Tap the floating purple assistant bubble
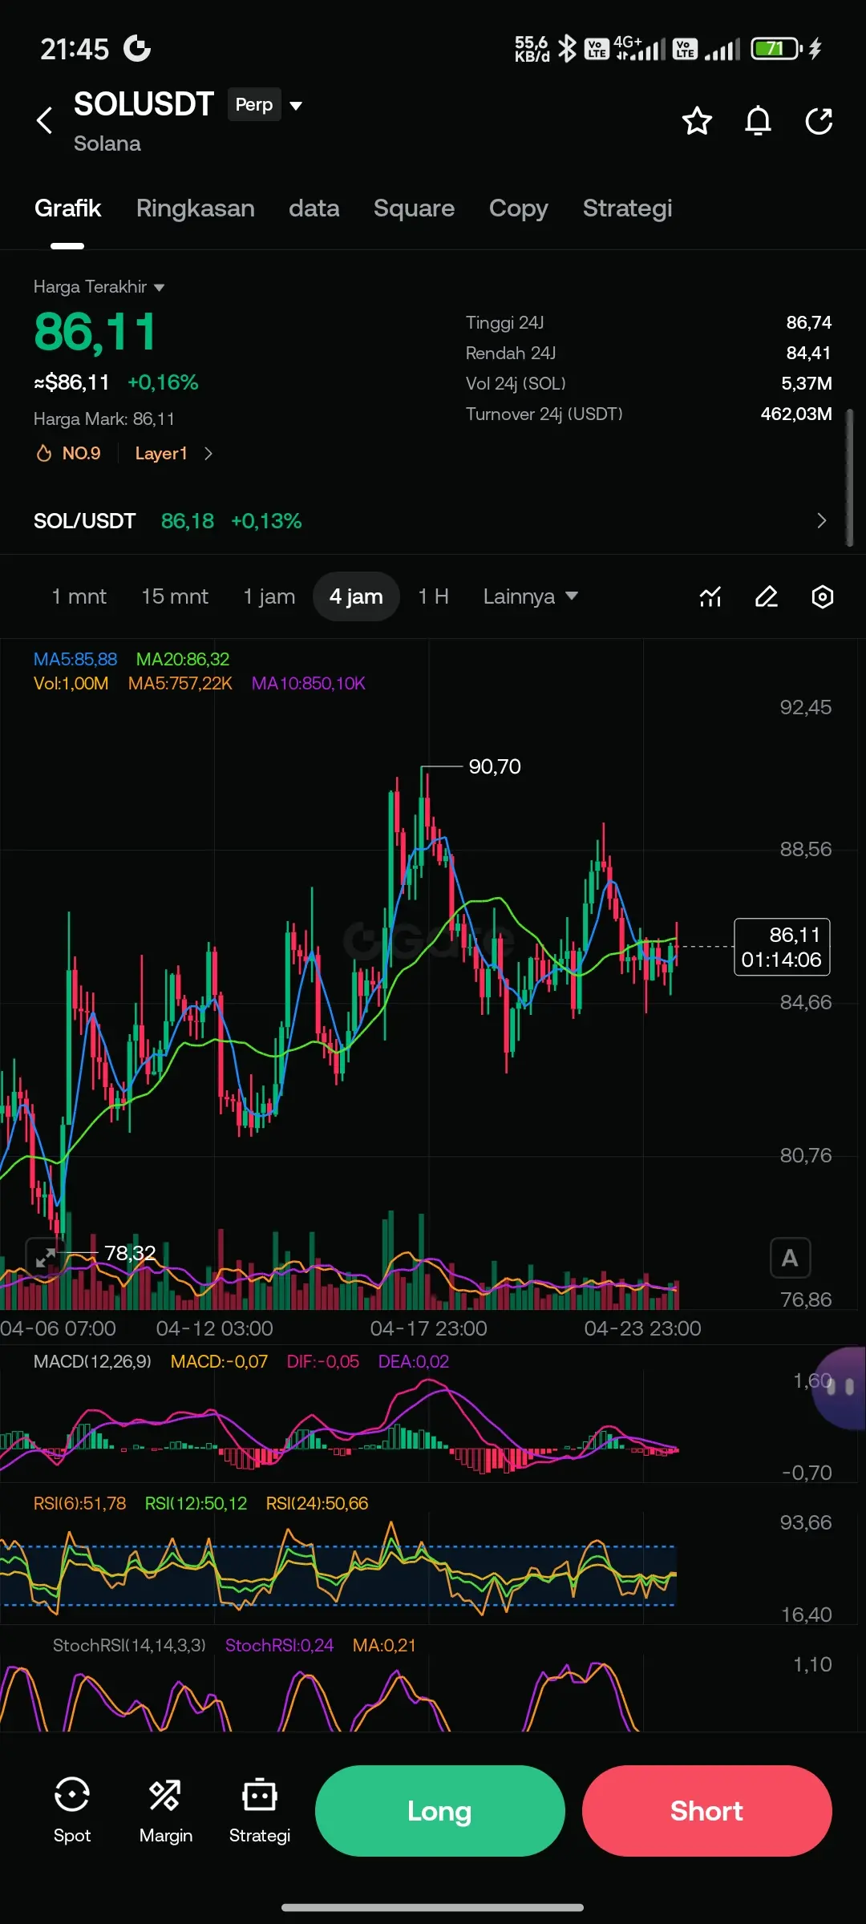 click(840, 1388)
